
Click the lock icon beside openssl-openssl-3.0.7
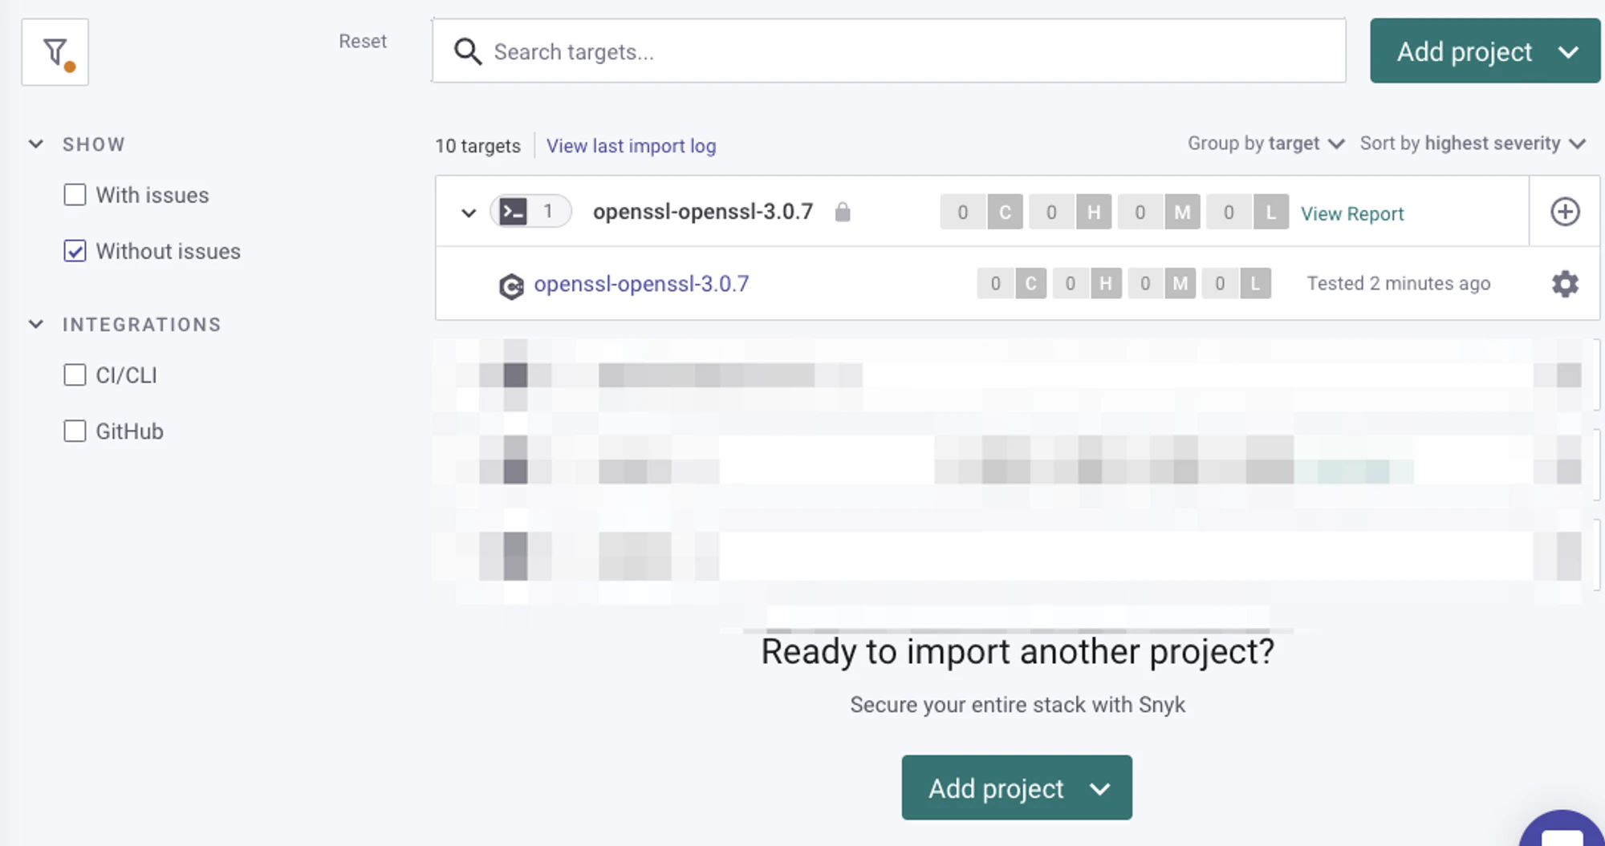pos(842,212)
